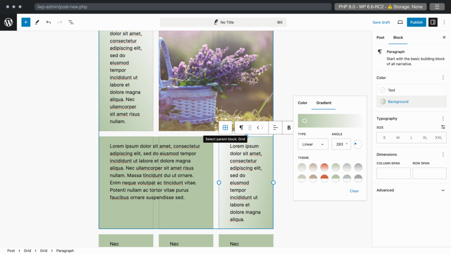Open the Document Overview list view

click(x=71, y=22)
